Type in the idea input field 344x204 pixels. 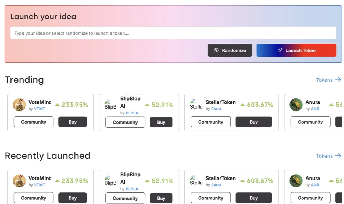click(173, 33)
